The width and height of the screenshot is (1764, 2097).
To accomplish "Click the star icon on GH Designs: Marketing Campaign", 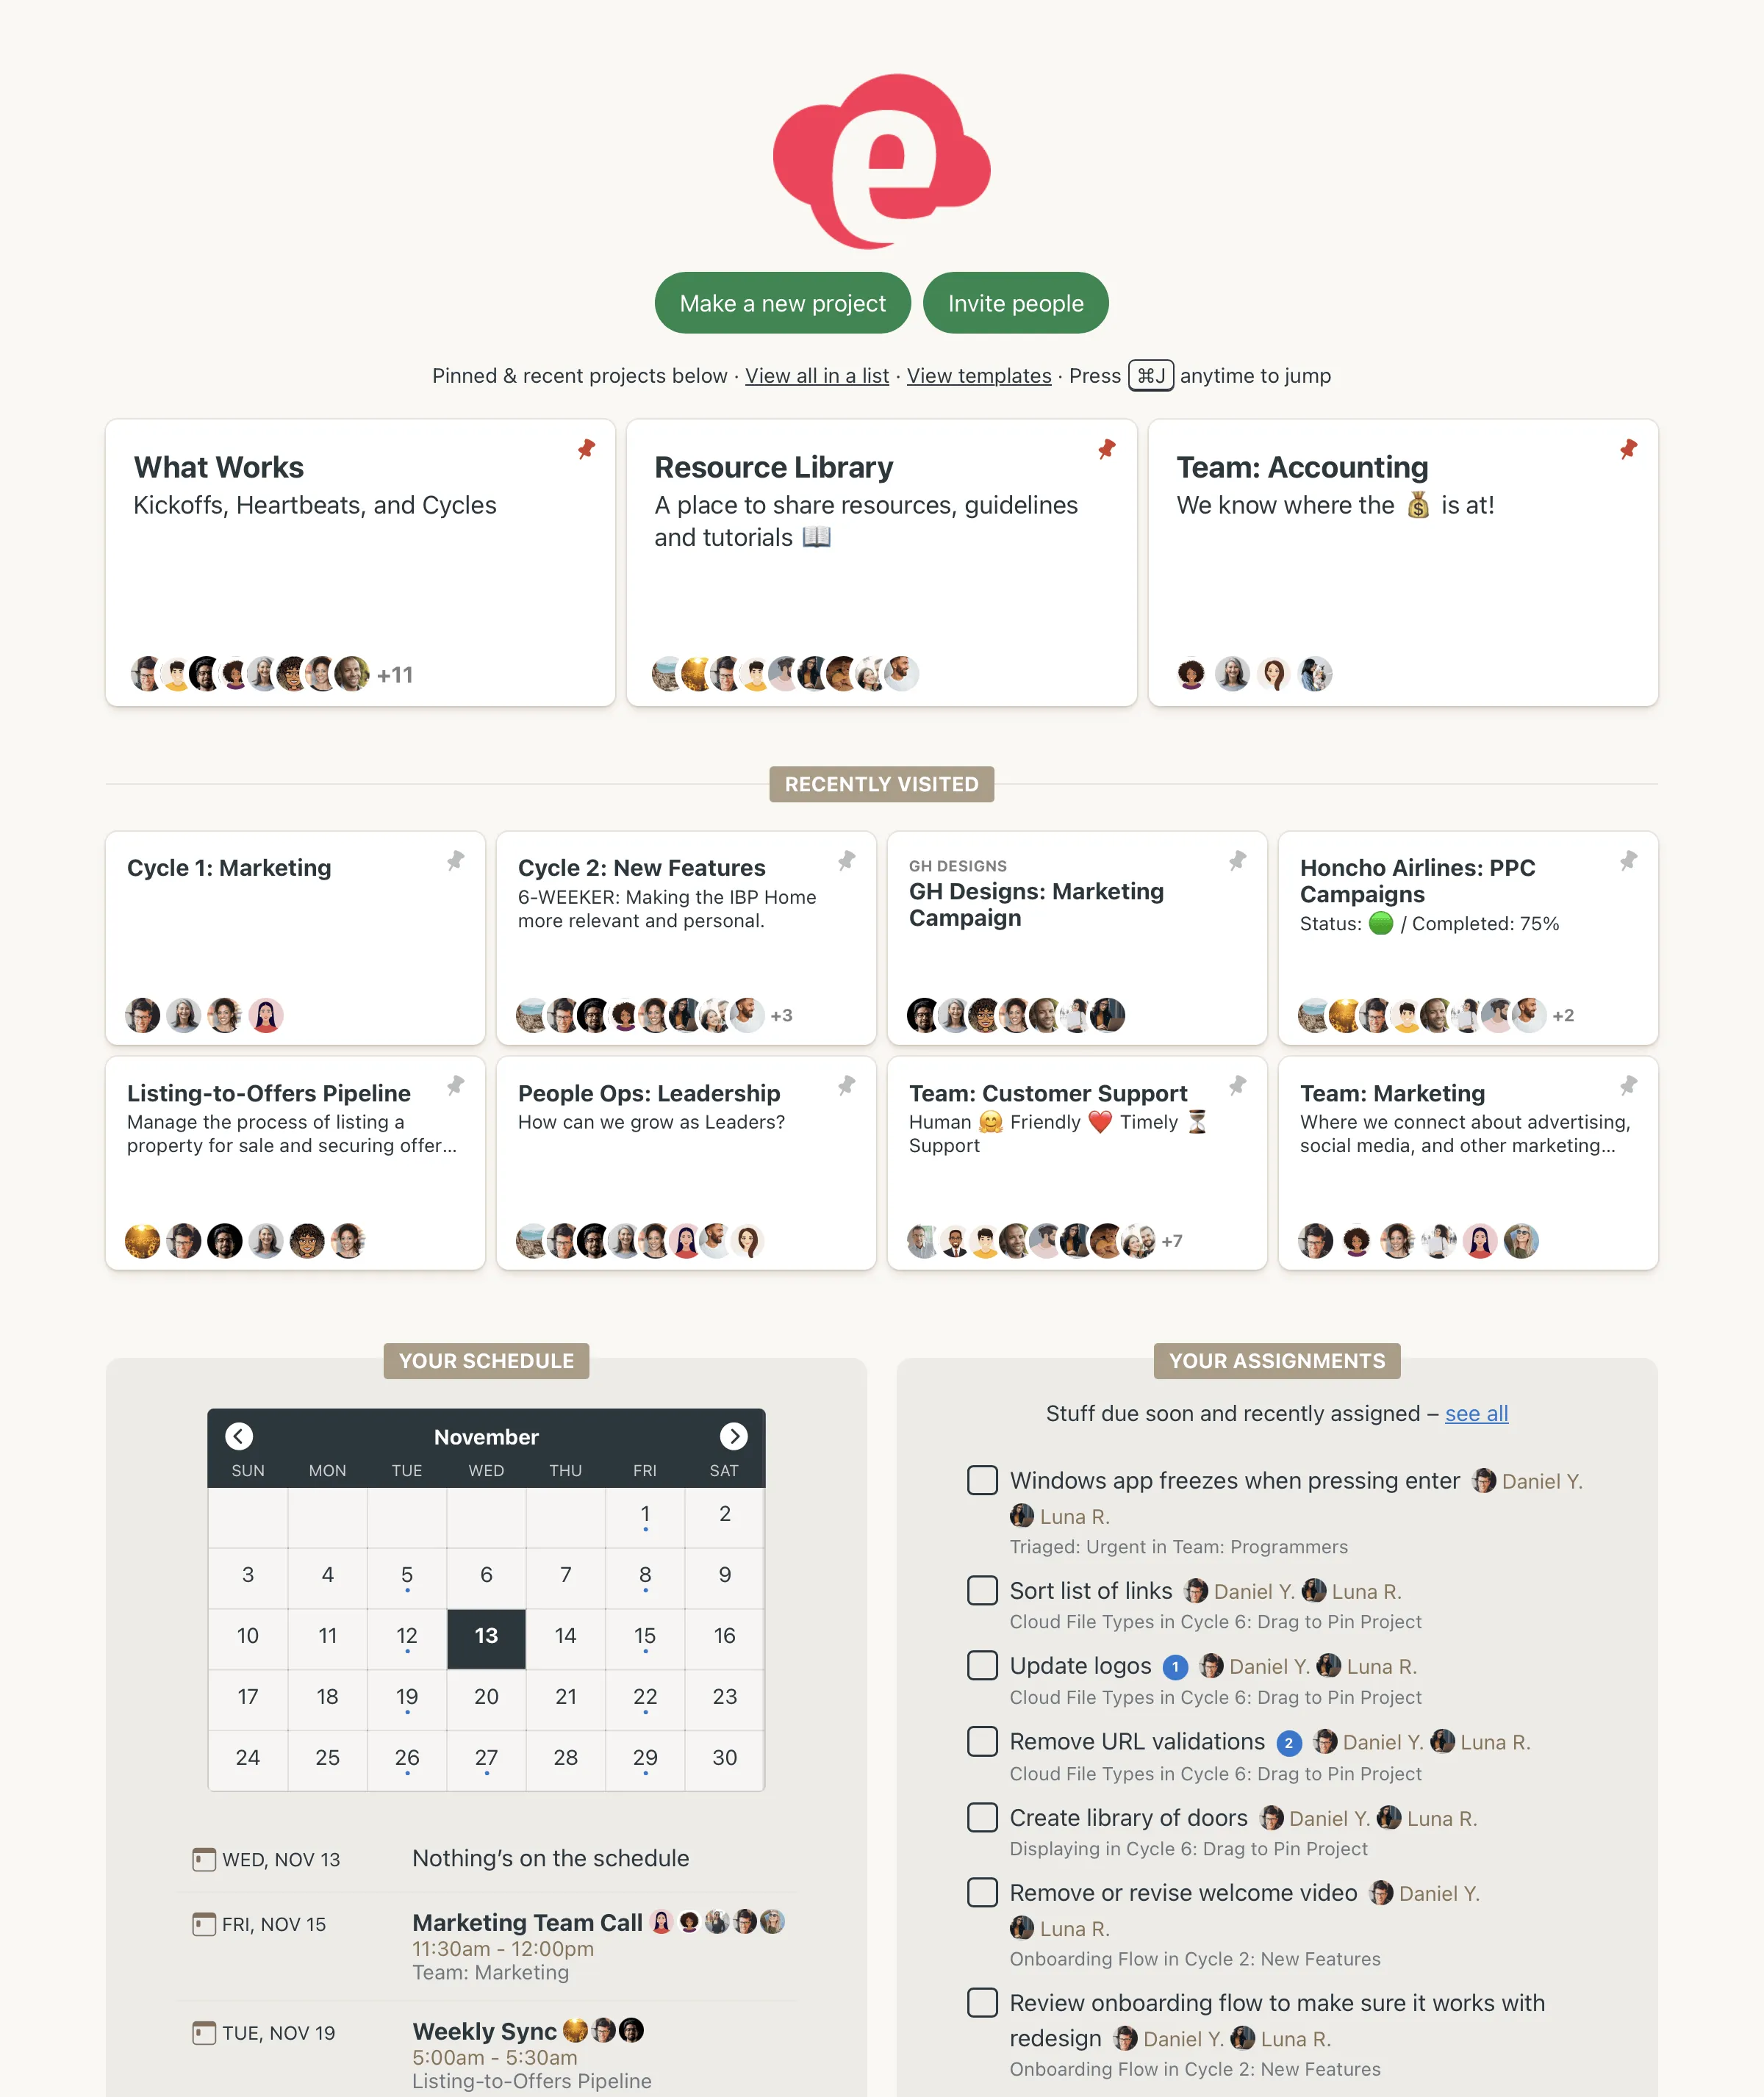I will click(1237, 860).
